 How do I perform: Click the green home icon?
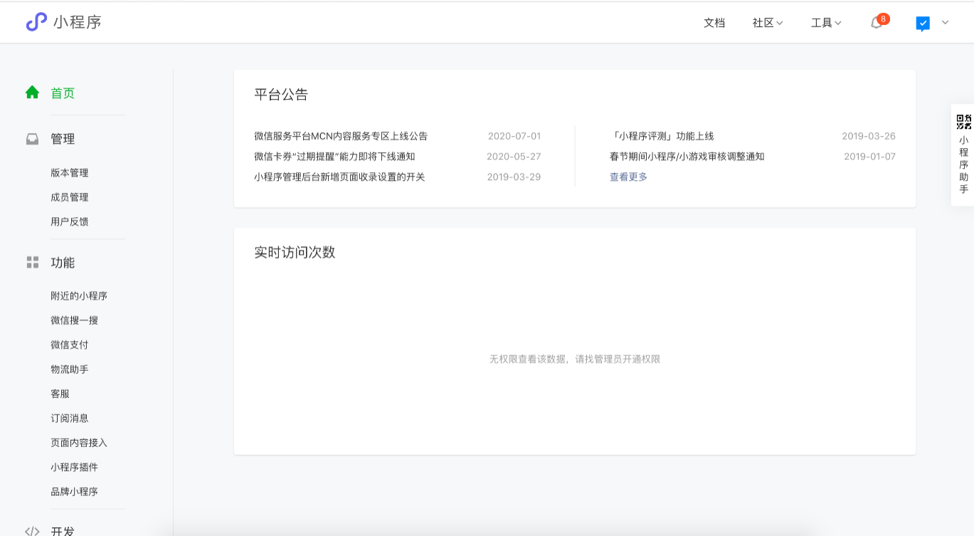tap(32, 93)
